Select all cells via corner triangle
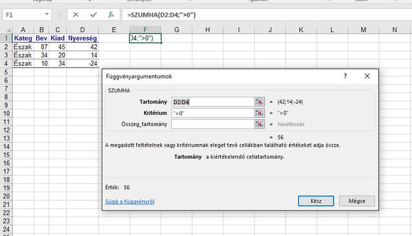Image resolution: width=412 pixels, height=236 pixels. (8, 30)
